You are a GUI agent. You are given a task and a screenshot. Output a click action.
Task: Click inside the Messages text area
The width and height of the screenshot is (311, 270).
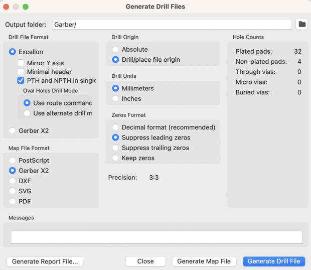click(x=157, y=237)
